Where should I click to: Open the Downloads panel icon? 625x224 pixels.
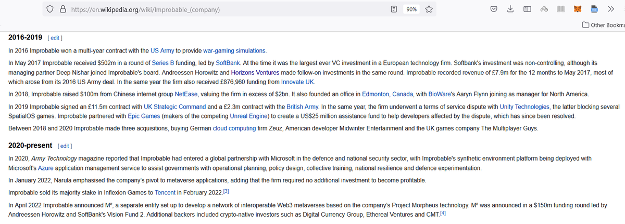point(510,9)
